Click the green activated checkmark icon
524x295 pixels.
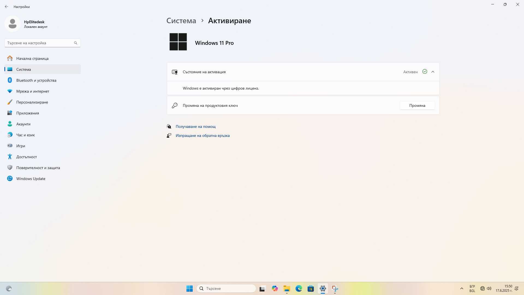click(x=425, y=72)
